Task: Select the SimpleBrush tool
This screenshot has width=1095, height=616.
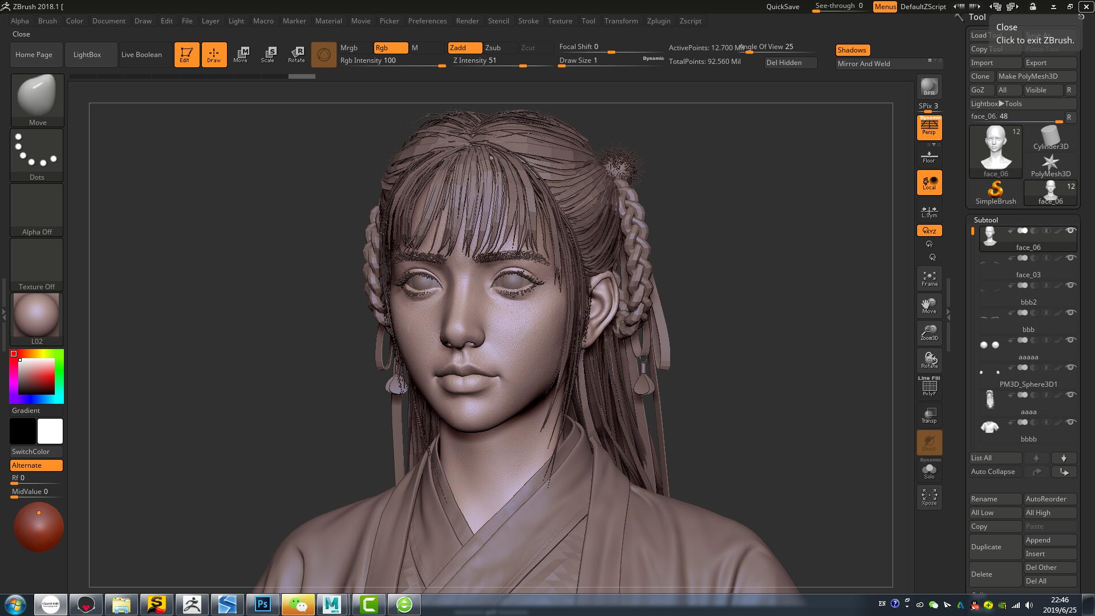Action: tap(996, 193)
